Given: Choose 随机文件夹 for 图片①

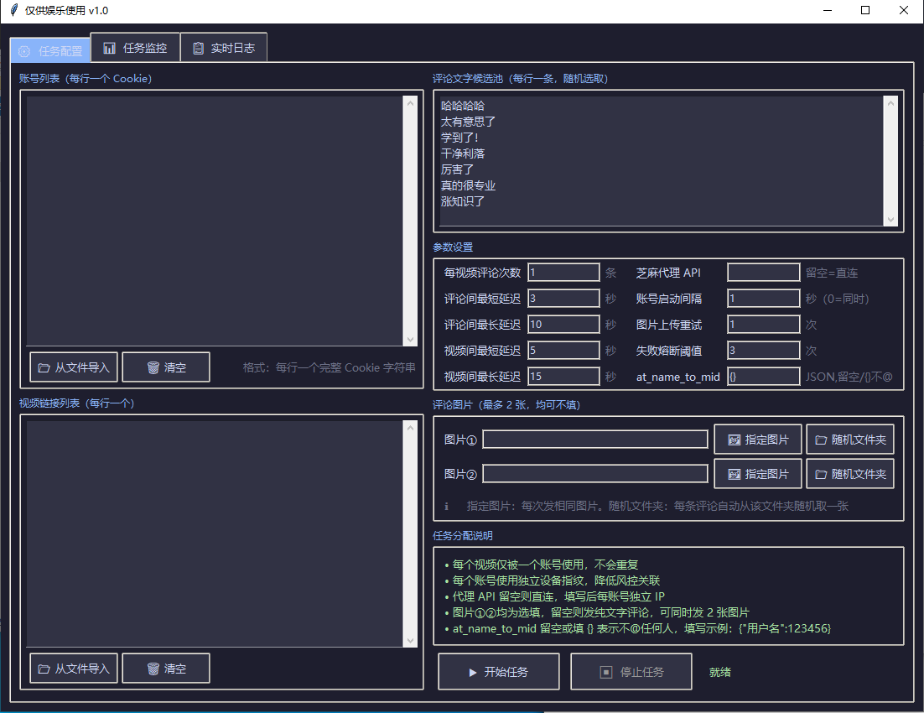Looking at the screenshot, I should pyautogui.click(x=849, y=440).
